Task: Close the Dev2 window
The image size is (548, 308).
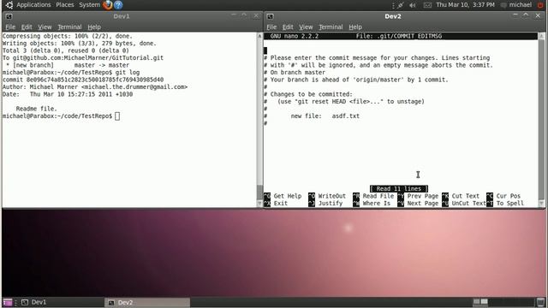Action: [x=538, y=15]
